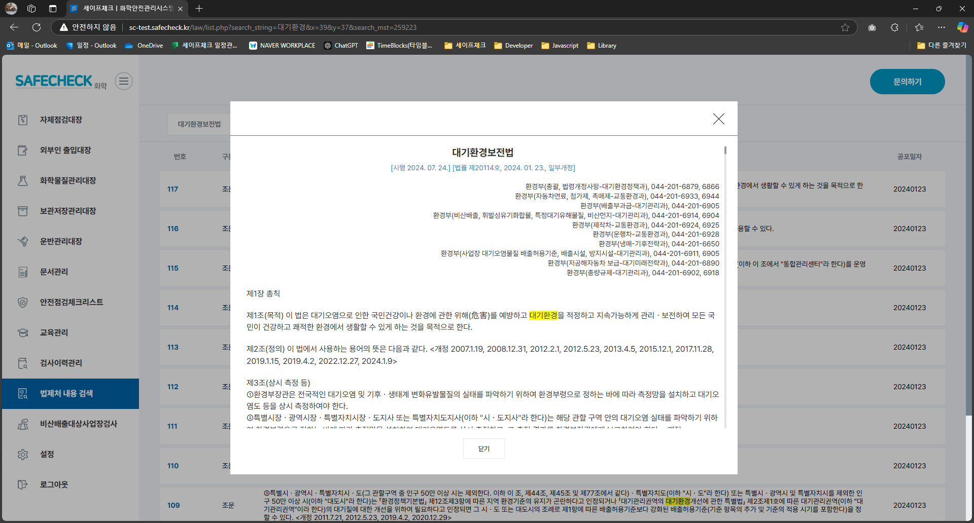Image resolution: width=974 pixels, height=523 pixels.
Task: Click the 설정 gear icon
Action: [23, 454]
